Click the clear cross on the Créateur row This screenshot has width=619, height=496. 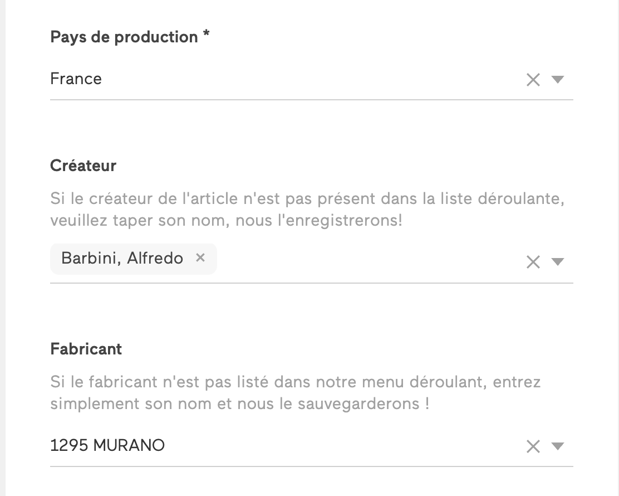click(533, 262)
